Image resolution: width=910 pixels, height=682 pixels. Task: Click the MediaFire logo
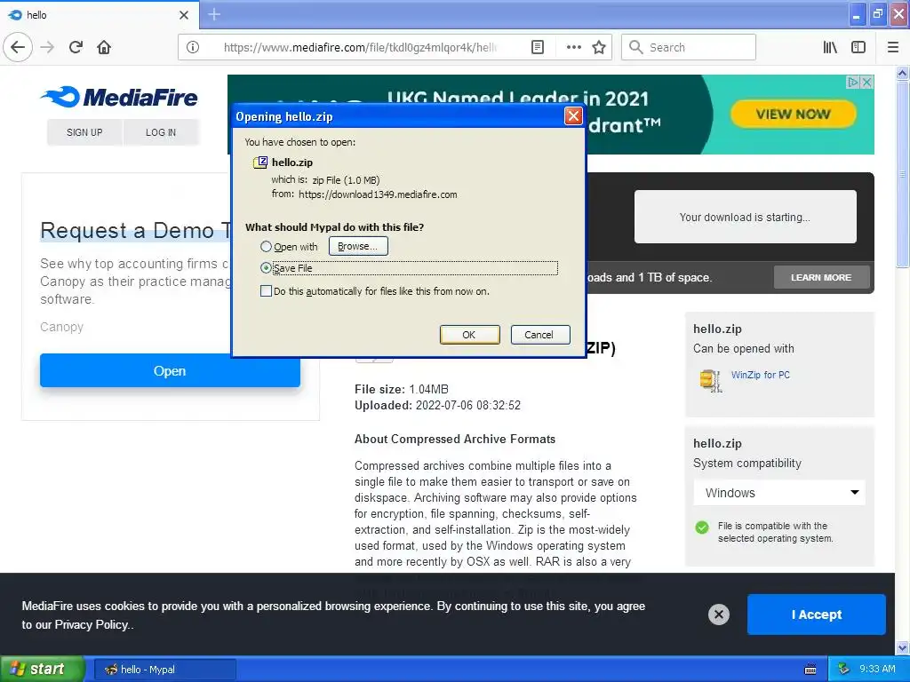point(119,97)
